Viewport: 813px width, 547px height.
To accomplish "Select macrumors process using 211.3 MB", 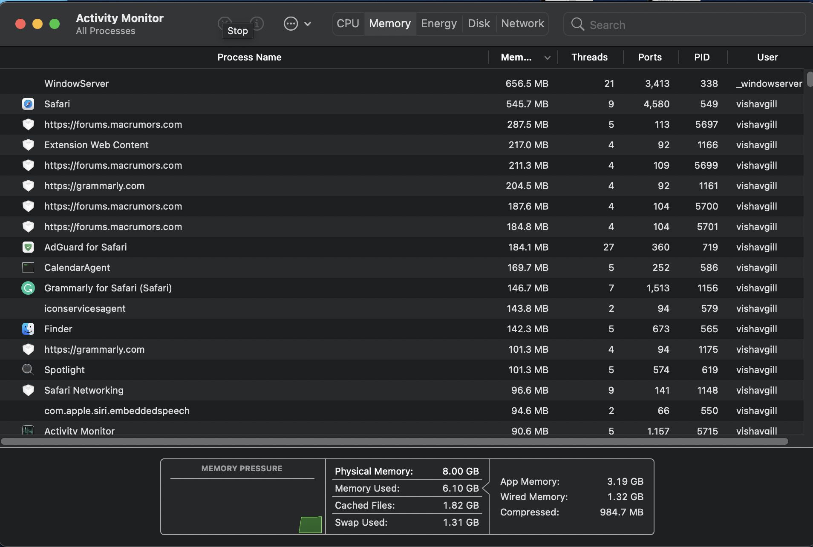I will [x=113, y=165].
